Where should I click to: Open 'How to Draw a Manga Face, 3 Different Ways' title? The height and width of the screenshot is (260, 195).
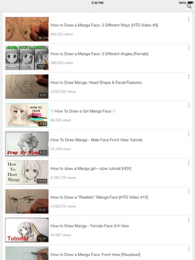[x=105, y=25]
